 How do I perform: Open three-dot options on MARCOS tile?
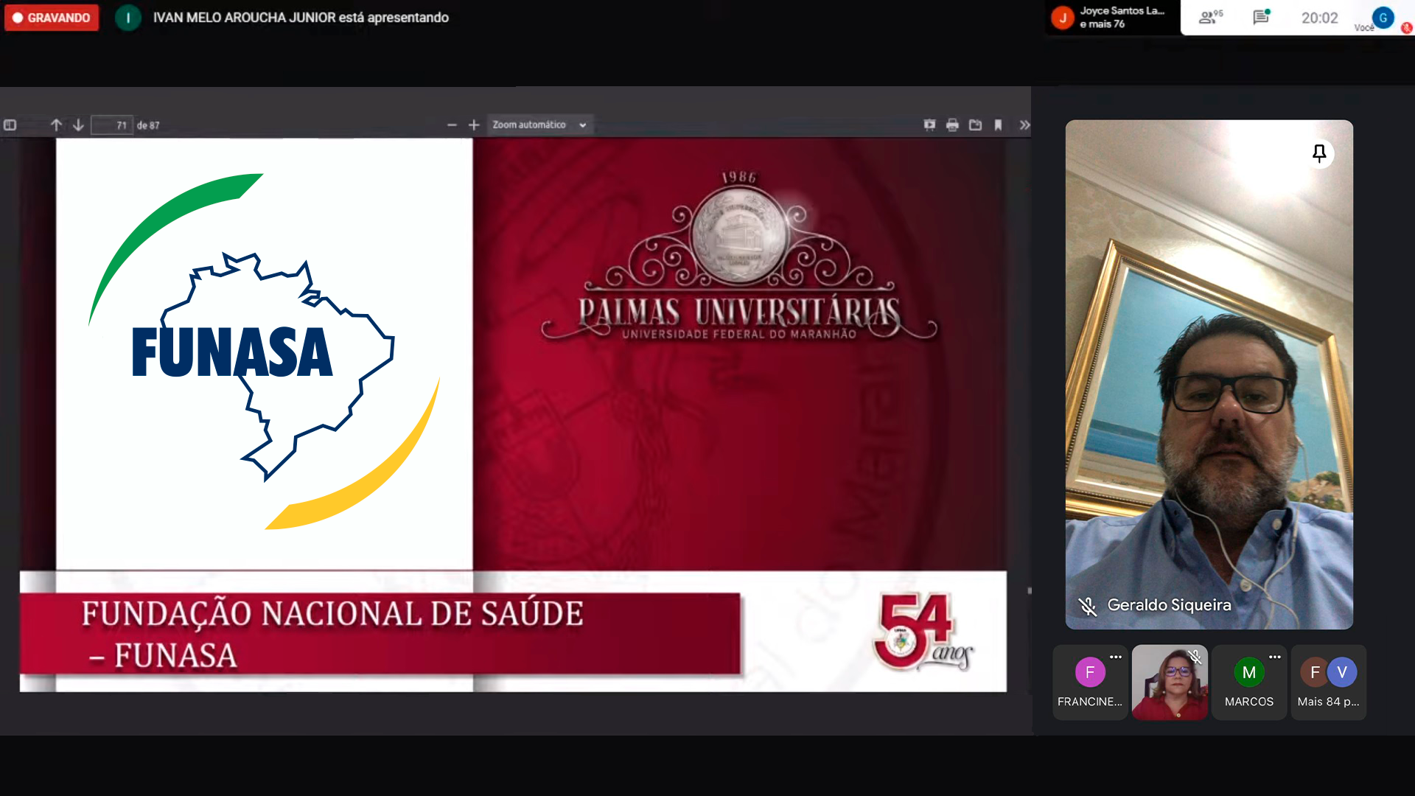(x=1274, y=657)
